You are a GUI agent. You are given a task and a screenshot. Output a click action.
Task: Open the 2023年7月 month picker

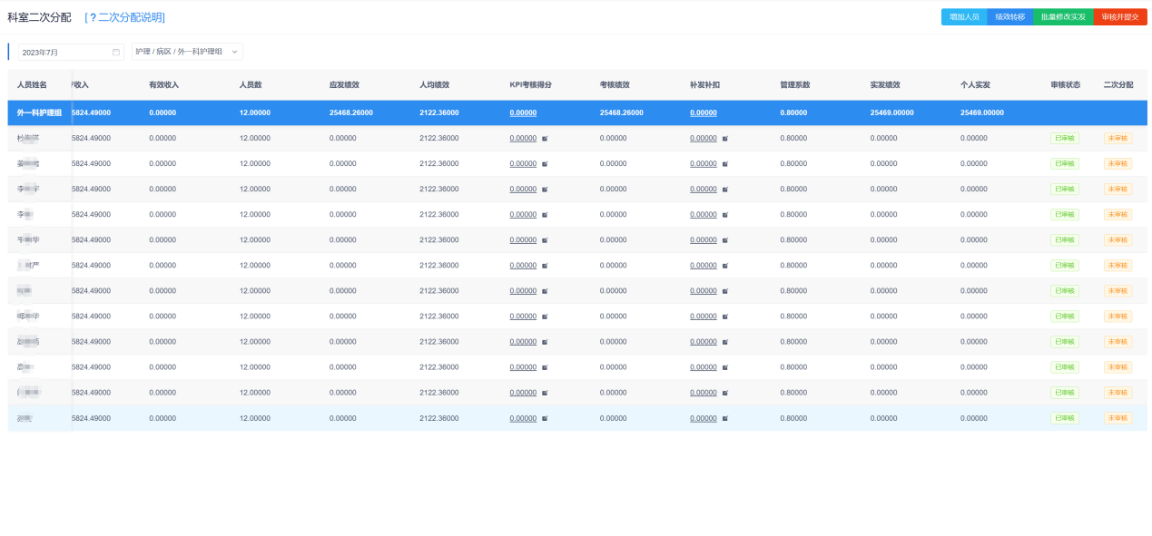64,52
